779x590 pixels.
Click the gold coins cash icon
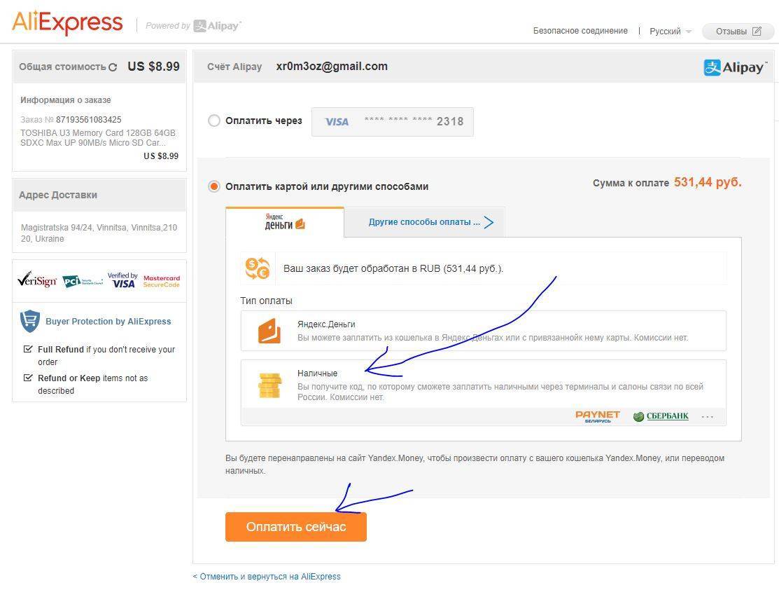(x=270, y=385)
